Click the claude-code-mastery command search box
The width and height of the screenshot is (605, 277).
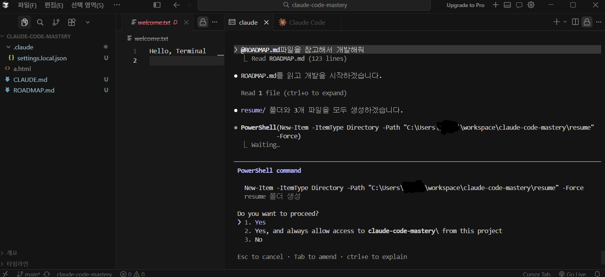pyautogui.click(x=314, y=5)
